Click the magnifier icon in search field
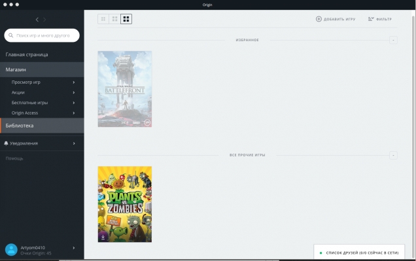The height and width of the screenshot is (261, 416). (x=11, y=35)
